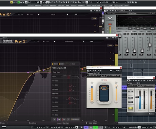The width and height of the screenshot is (156, 129).
Task: Open the 12 dB display range selector
Action: point(110,45)
